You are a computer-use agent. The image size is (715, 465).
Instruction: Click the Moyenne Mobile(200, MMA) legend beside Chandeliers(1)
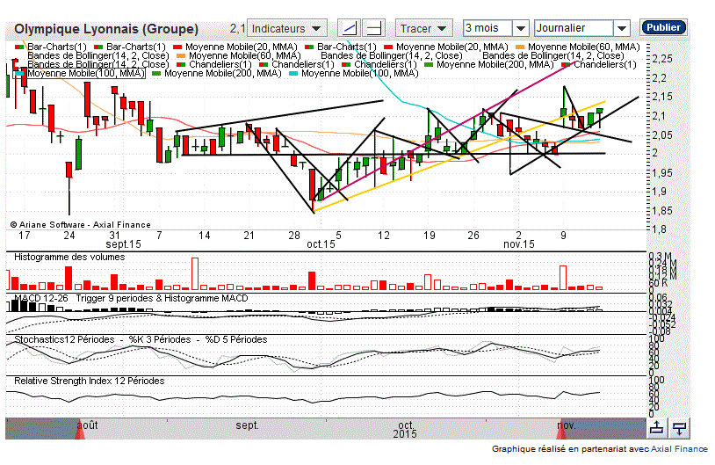tap(489, 64)
